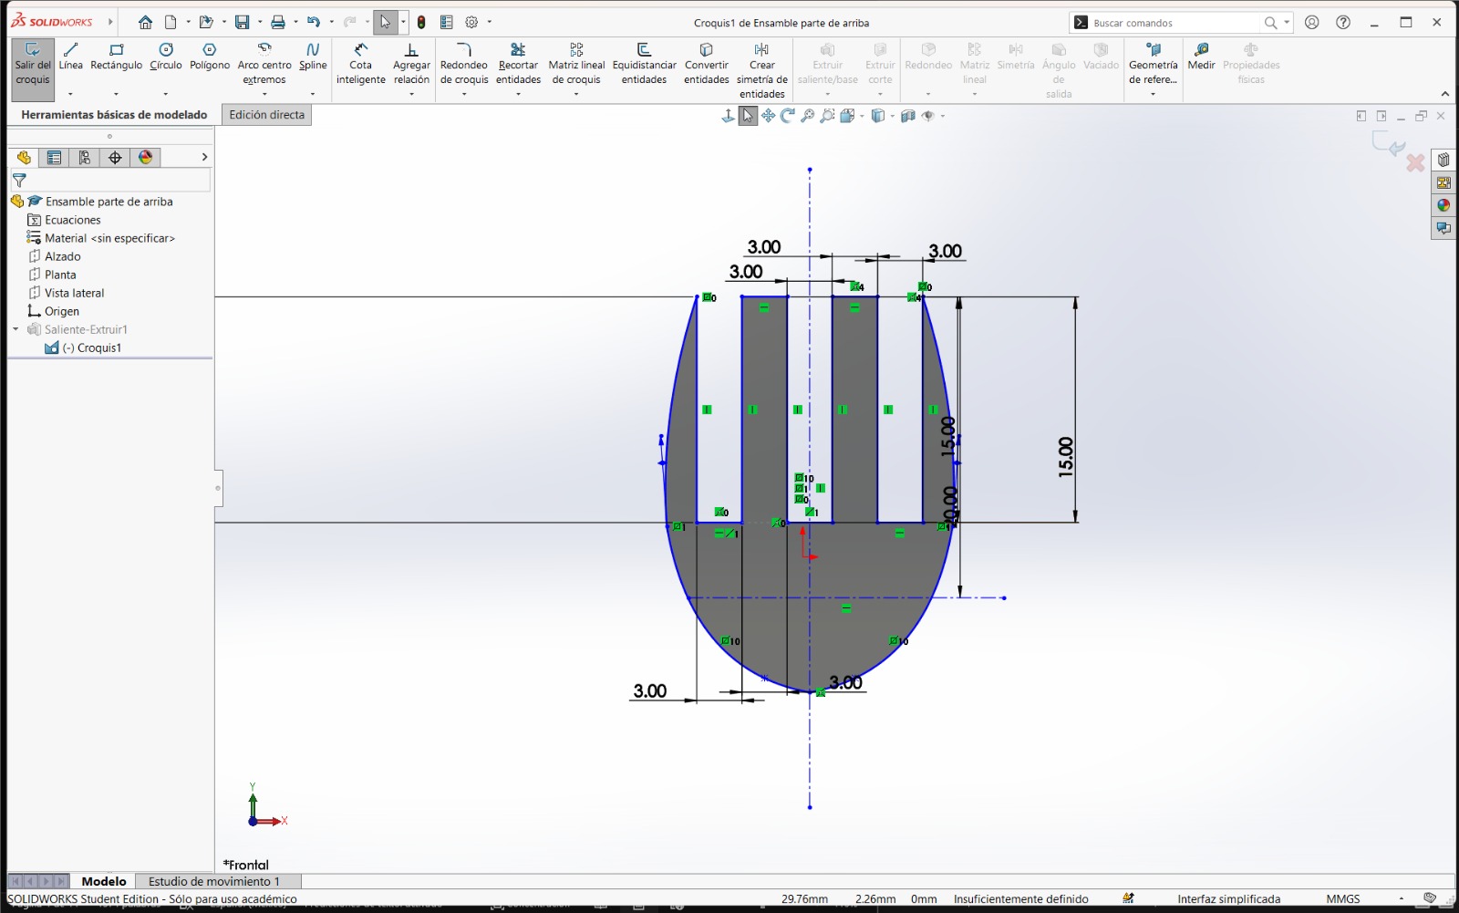Viewport: 1459px width, 913px height.
Task: Open the Círculo tool dropdown arrow
Action: 166,94
